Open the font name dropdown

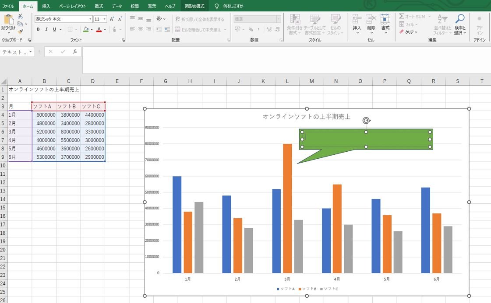[91, 19]
